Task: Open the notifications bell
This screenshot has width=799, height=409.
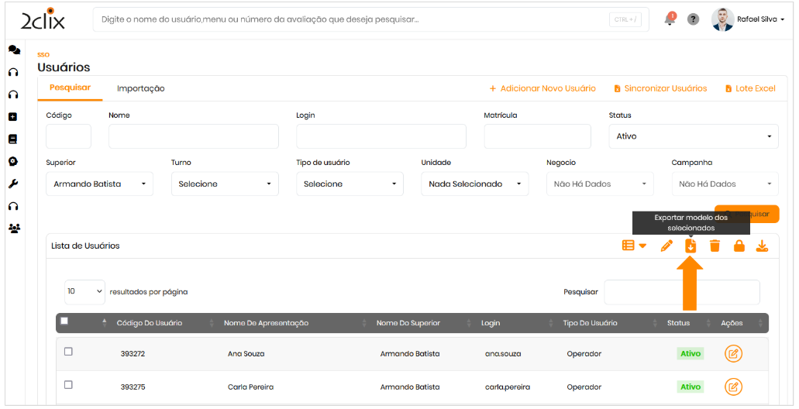Action: point(670,19)
